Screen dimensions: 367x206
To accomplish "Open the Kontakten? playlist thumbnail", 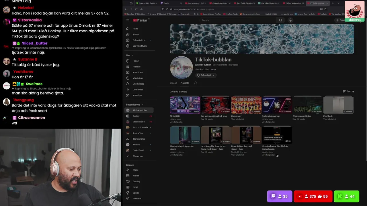I will pos(246,105).
